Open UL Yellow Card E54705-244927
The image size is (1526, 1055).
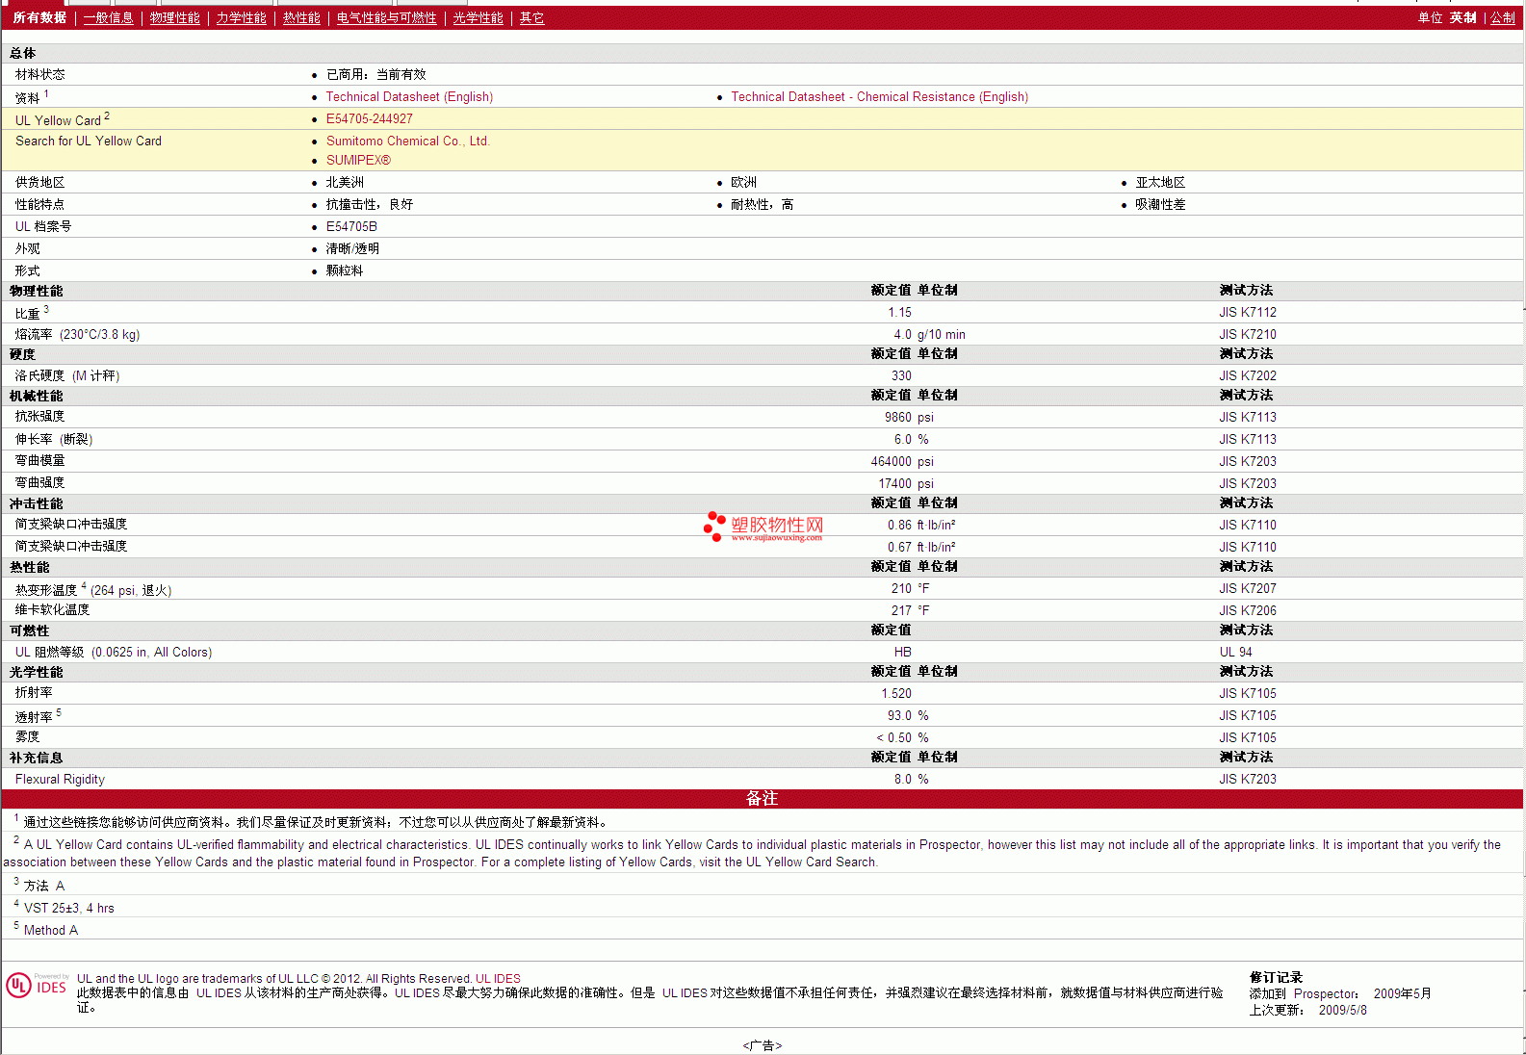click(x=369, y=119)
